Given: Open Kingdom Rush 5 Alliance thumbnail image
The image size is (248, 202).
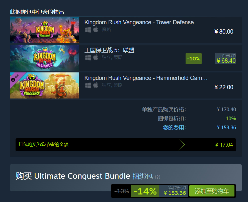Looking at the screenshot, I should click(45, 58).
